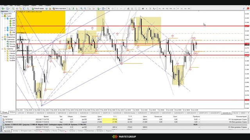Enable the D1 timeframe
This screenshot has height=140, width=250.
182,9
